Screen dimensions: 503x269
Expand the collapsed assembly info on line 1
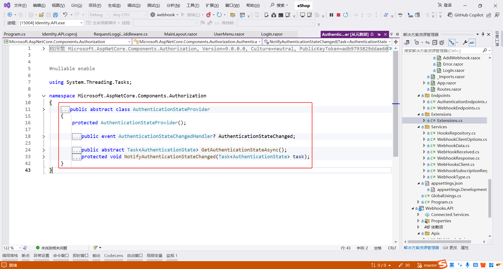(x=44, y=49)
